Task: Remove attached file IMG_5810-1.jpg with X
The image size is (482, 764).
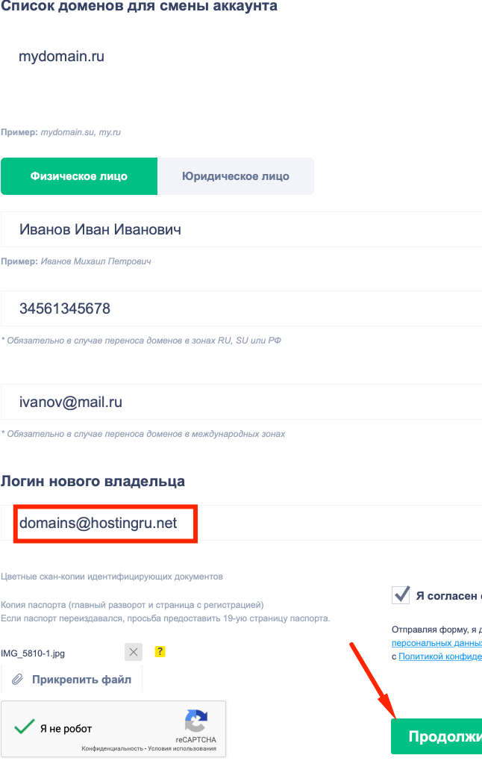Action: pyautogui.click(x=134, y=652)
